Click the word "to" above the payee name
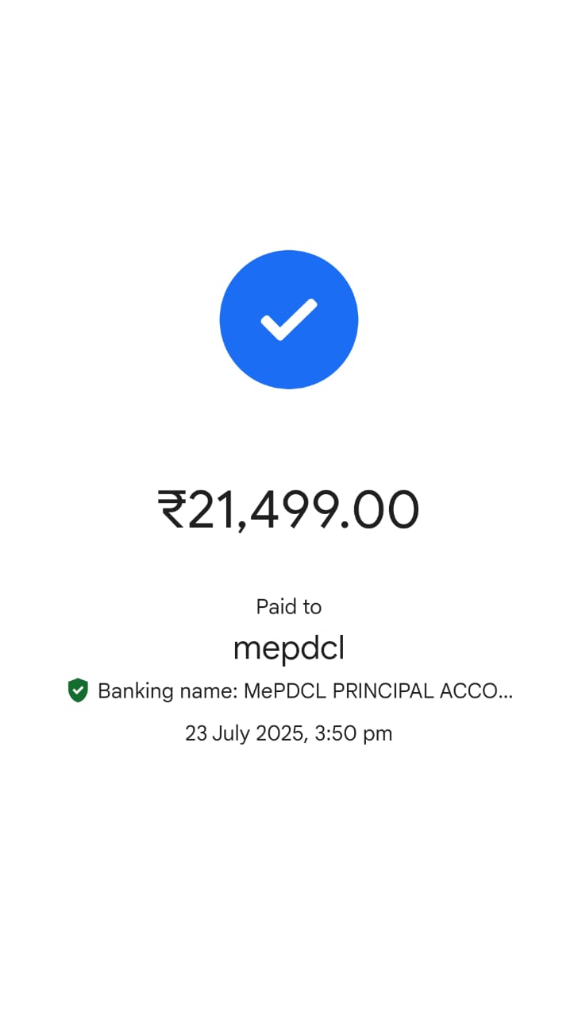This screenshot has height=1017, width=578. coord(312,607)
